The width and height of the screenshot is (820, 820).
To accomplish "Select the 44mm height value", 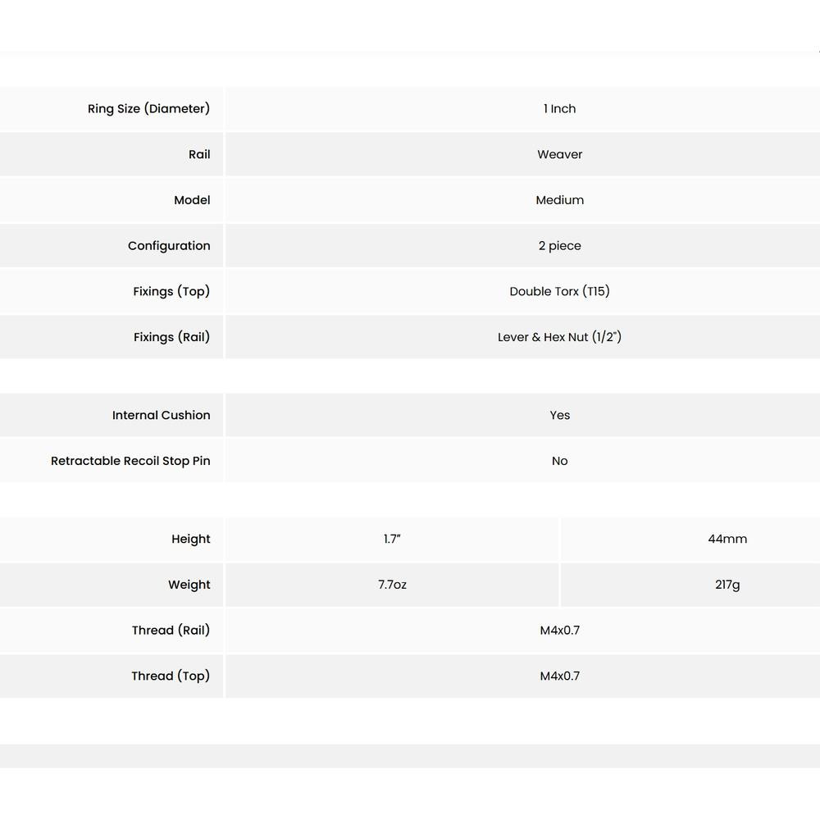I will click(x=727, y=540).
